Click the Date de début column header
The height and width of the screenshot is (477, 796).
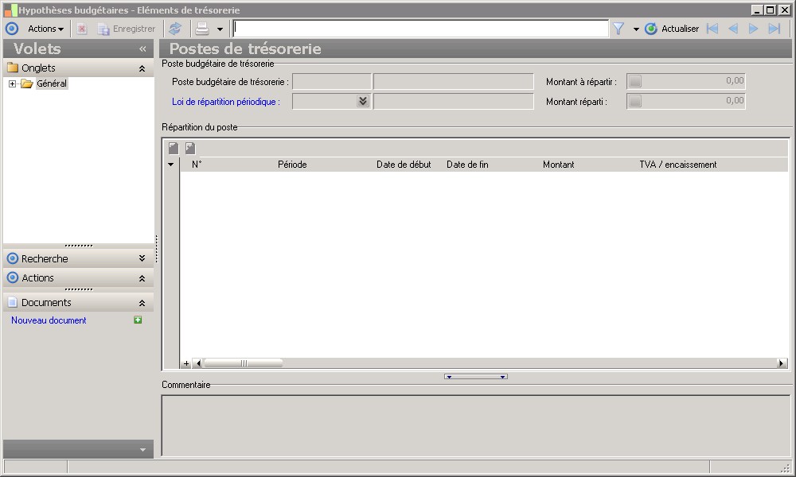click(404, 165)
